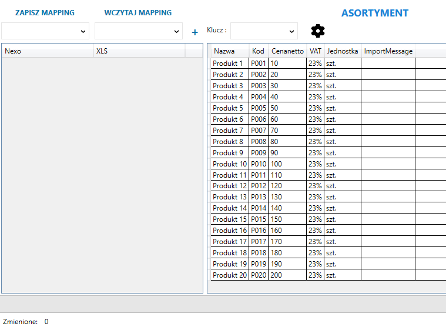
Task: Click WCZYTAJ MAPPING button
Action: (x=138, y=12)
